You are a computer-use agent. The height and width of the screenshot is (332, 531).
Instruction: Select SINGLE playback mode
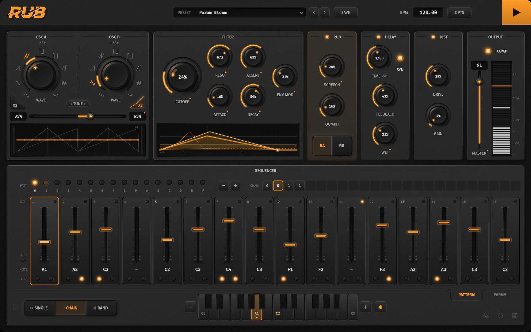click(x=40, y=308)
